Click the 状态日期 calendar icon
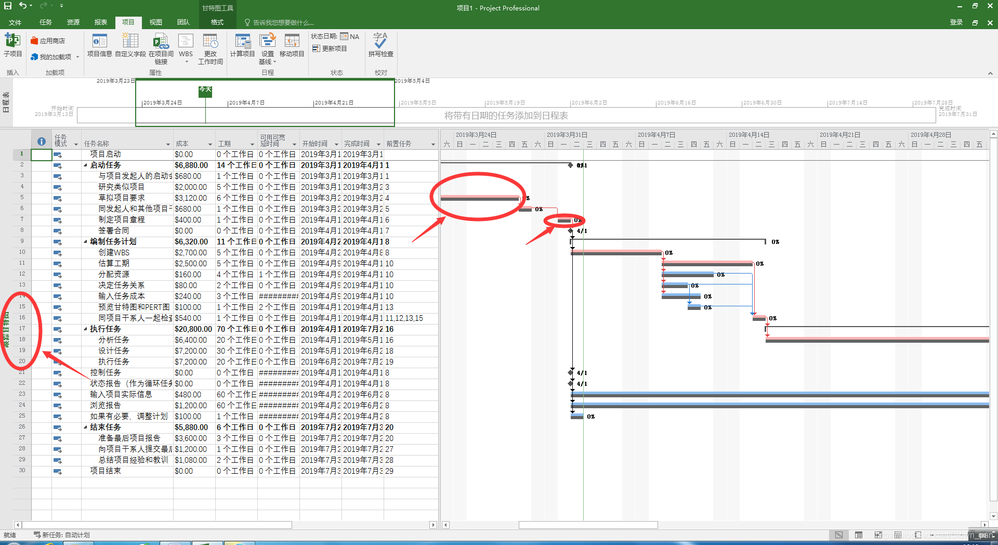 [x=344, y=36]
